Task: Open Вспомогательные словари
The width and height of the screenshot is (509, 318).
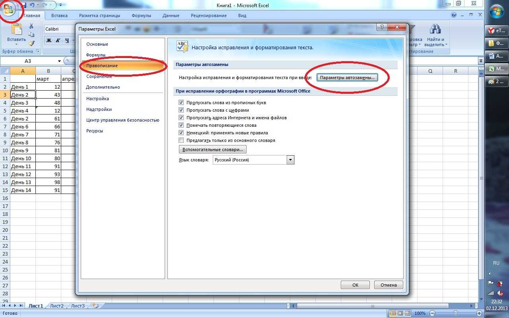Action: click(x=213, y=149)
